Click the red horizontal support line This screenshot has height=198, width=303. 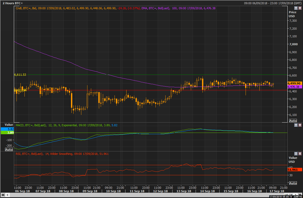[133, 90]
